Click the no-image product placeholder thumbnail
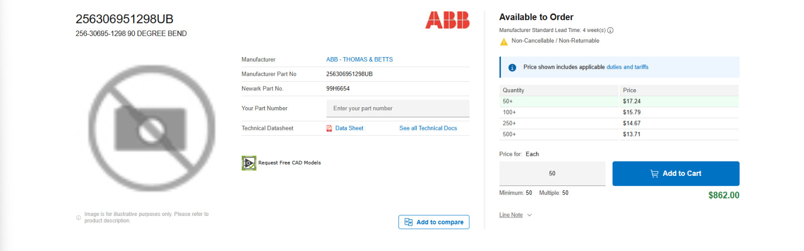This screenshot has height=251, width=804. point(151,128)
